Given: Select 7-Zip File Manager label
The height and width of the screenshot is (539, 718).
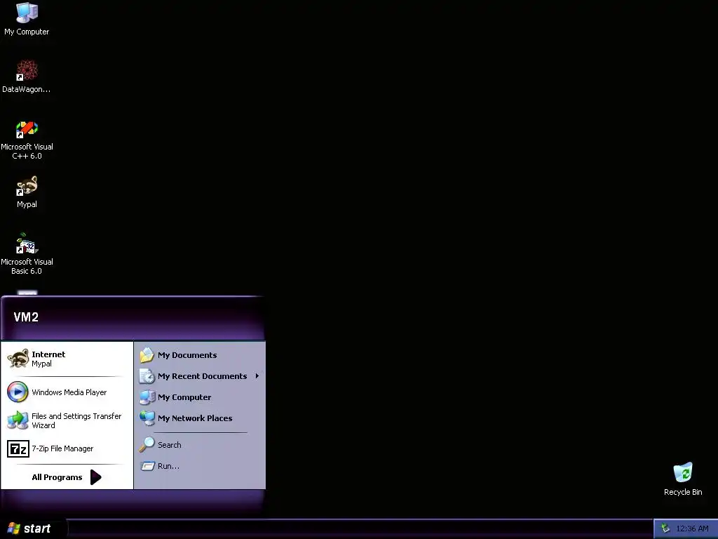Looking at the screenshot, I should (x=62, y=448).
